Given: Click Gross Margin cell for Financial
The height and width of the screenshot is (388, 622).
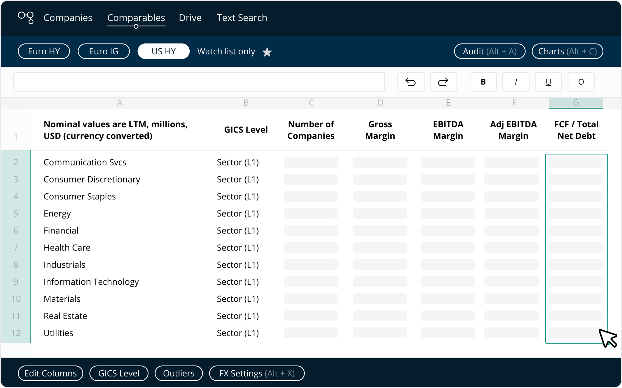Looking at the screenshot, I should coord(380,230).
